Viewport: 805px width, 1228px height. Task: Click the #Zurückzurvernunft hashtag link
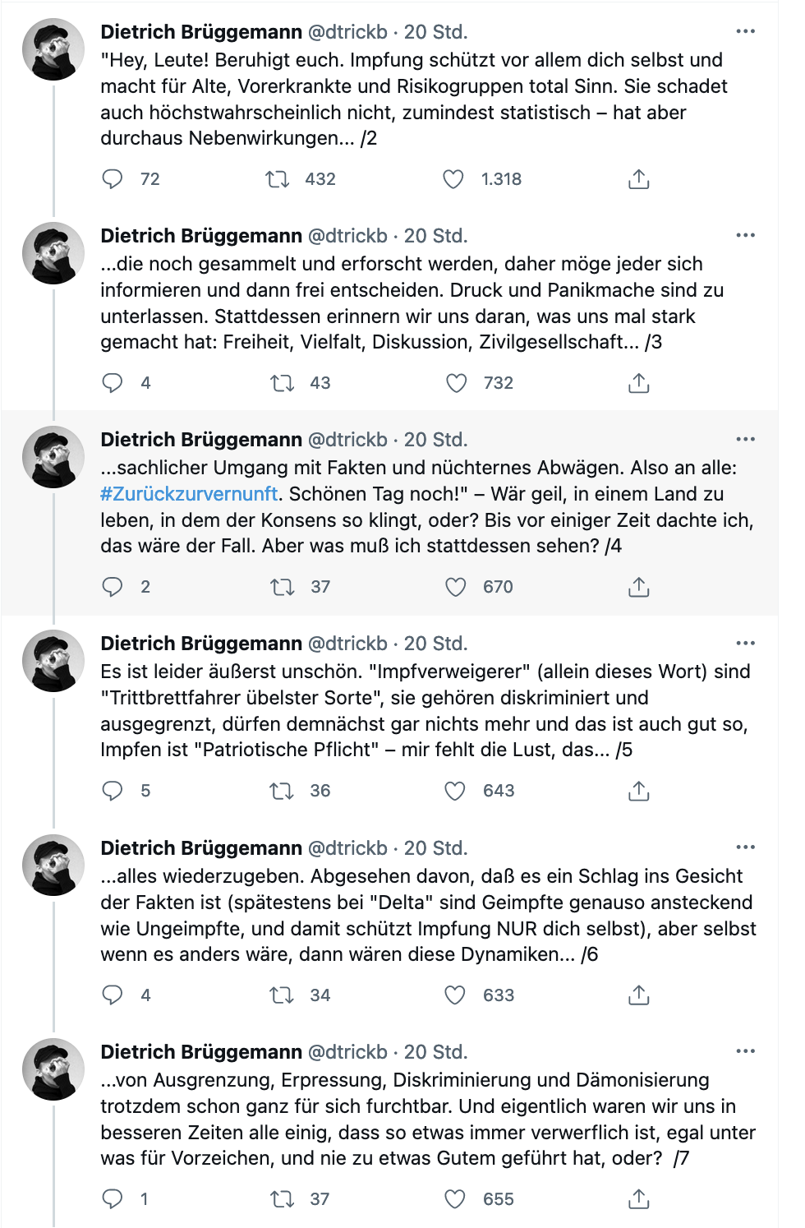189,494
